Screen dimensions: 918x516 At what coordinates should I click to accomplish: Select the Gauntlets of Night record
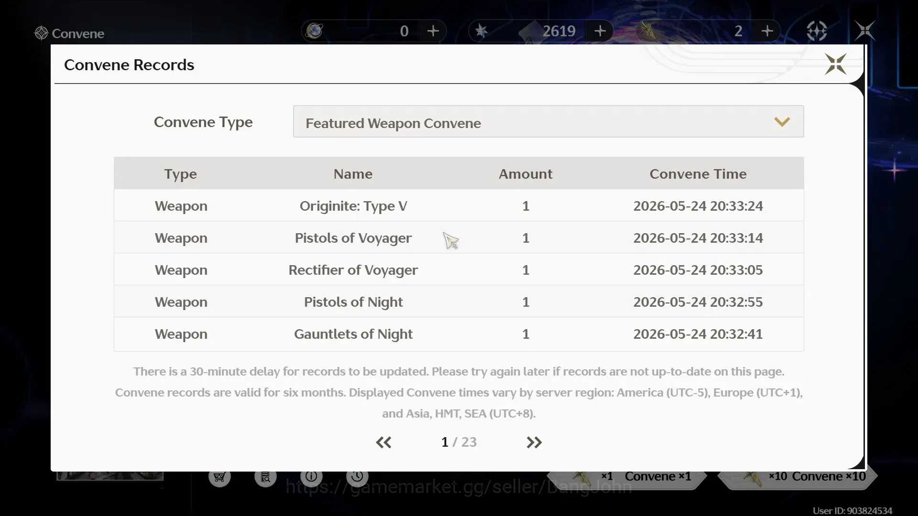pyautogui.click(x=459, y=334)
